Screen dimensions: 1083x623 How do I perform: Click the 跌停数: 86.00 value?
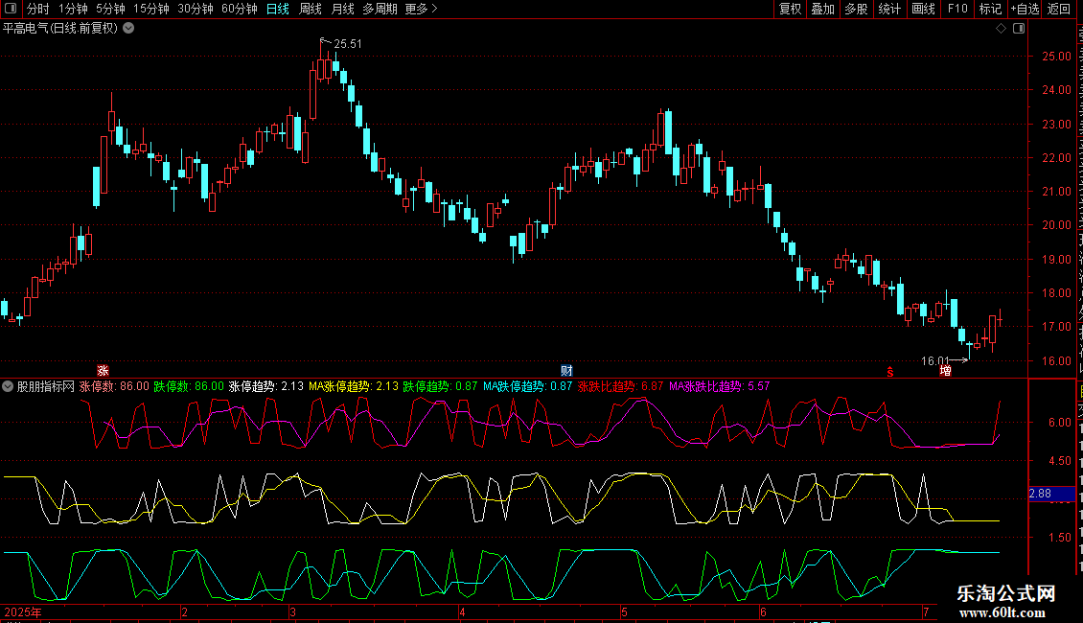189,387
